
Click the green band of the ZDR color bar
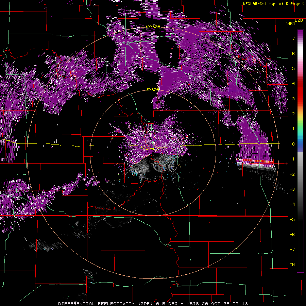click(300, 125)
